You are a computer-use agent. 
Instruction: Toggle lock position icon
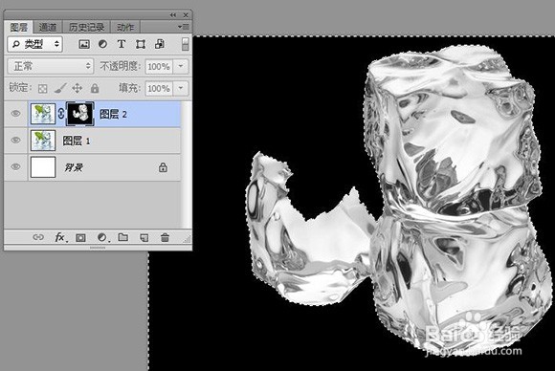tap(78, 88)
